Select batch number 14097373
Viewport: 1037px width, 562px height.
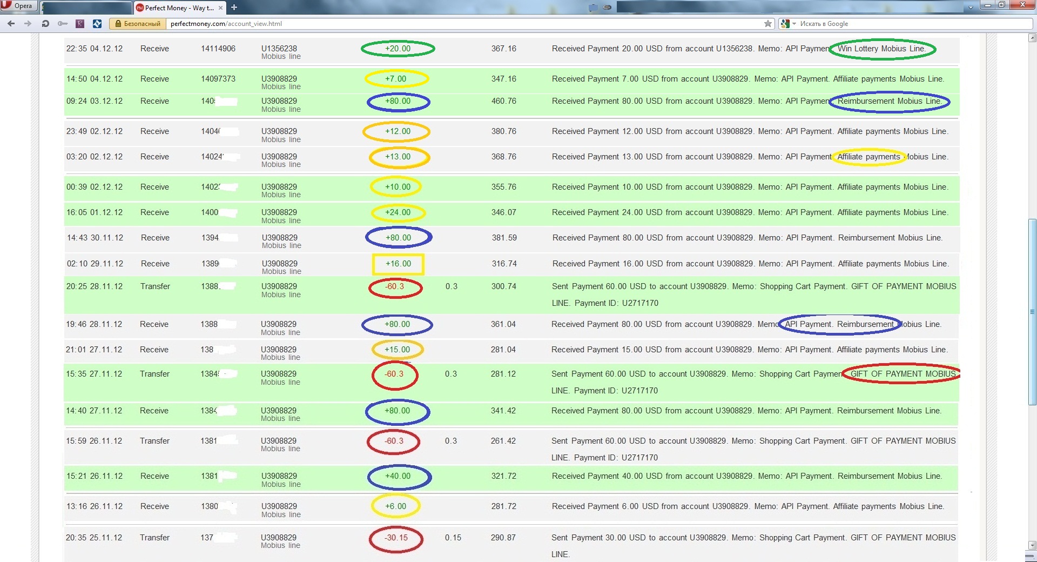click(218, 79)
